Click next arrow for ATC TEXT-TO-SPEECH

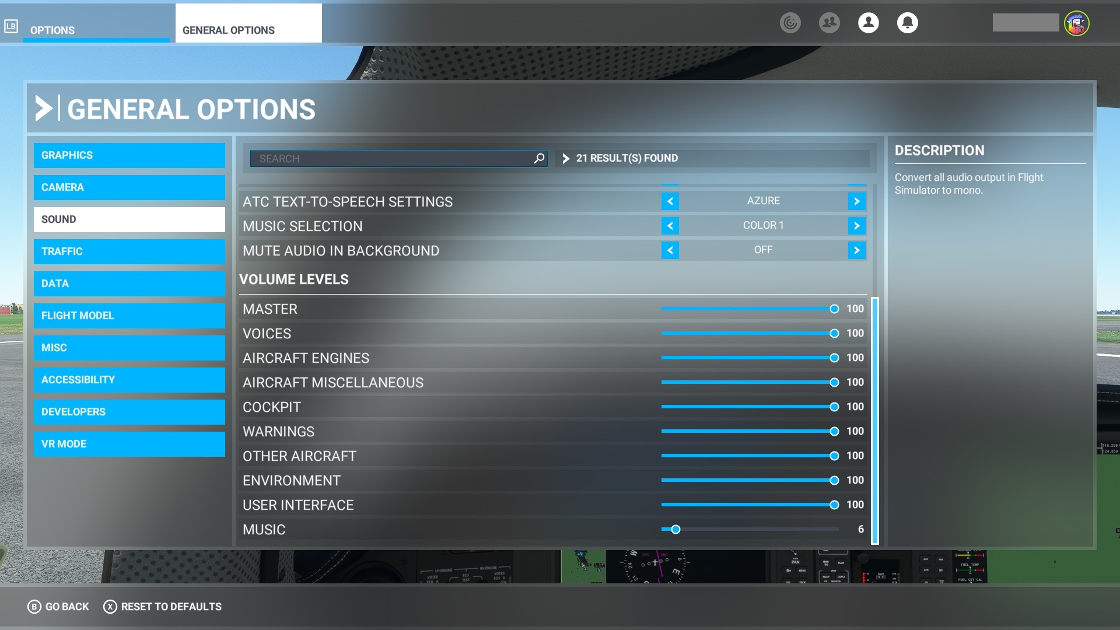[856, 201]
